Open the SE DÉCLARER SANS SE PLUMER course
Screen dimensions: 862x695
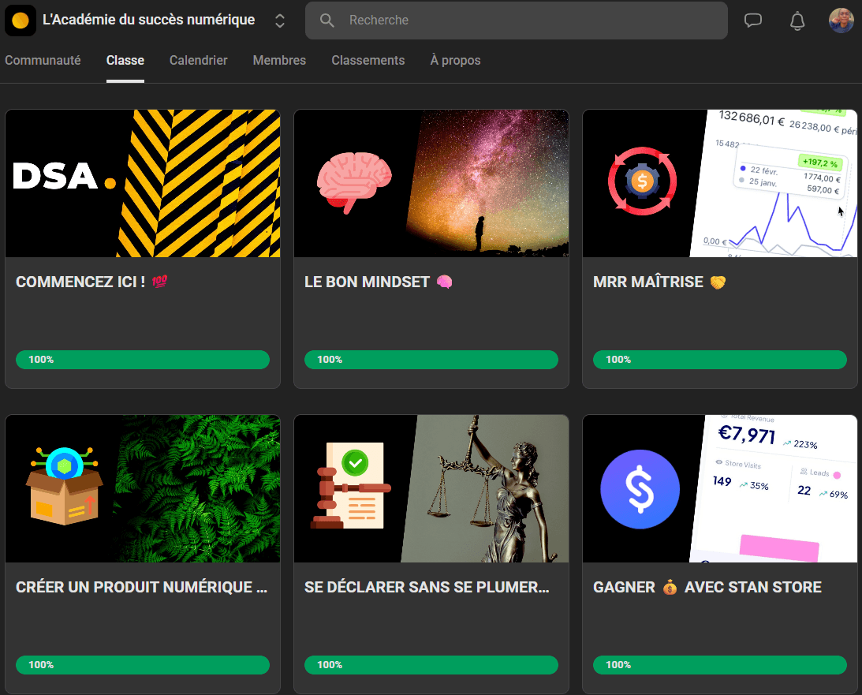pos(426,588)
